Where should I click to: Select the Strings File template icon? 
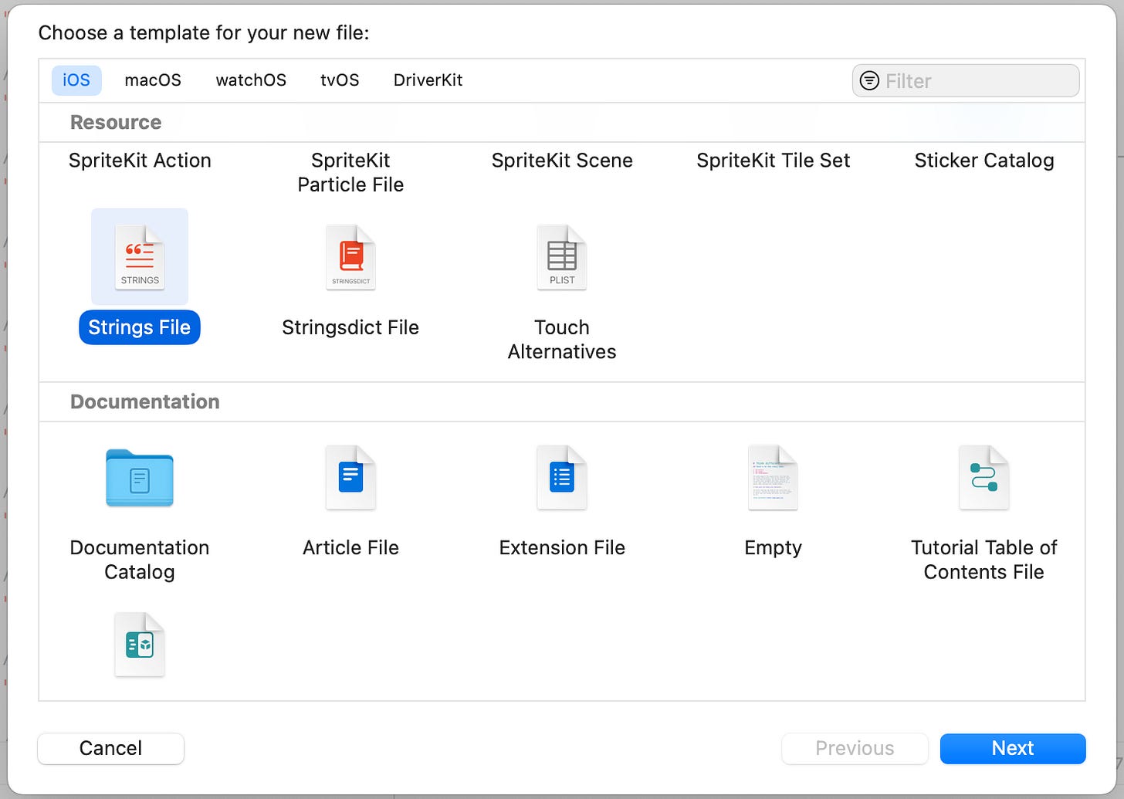(140, 257)
